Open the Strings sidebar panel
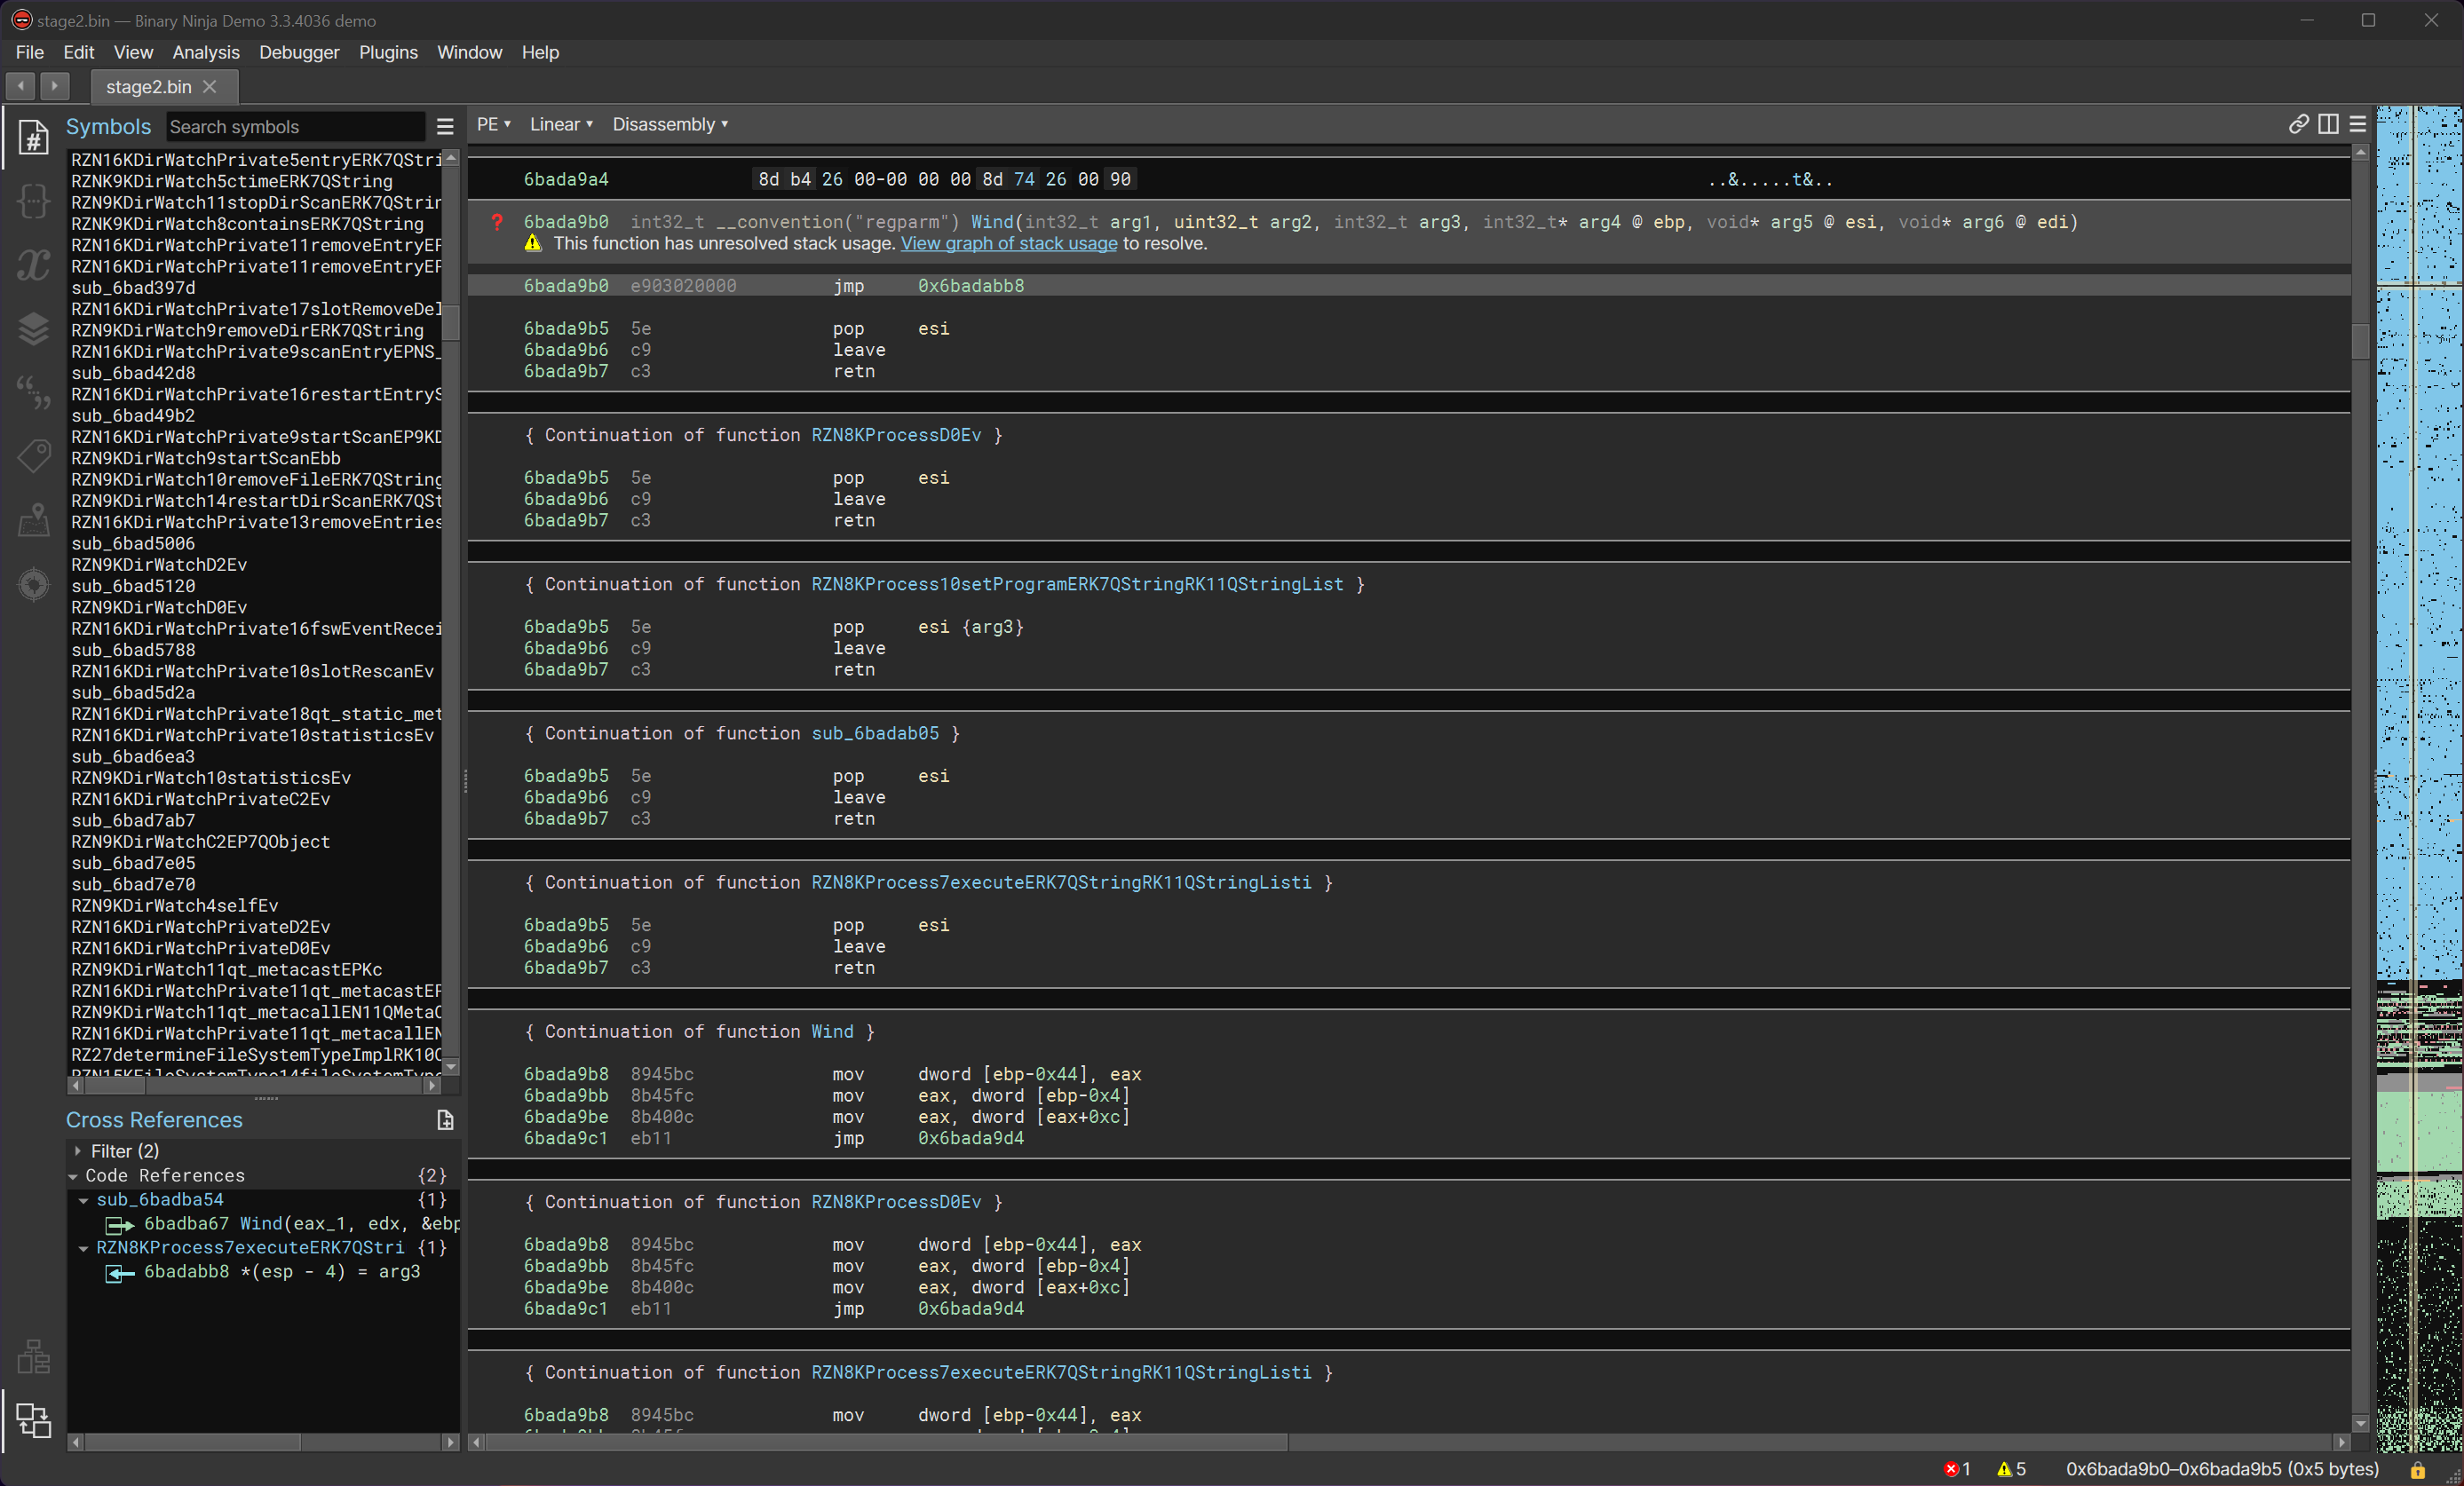 (x=33, y=392)
